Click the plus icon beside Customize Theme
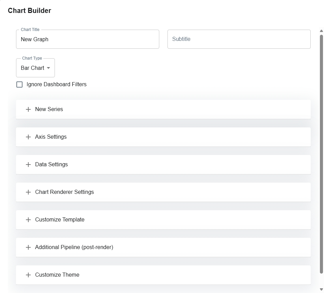This screenshot has height=293, width=324. click(x=28, y=275)
